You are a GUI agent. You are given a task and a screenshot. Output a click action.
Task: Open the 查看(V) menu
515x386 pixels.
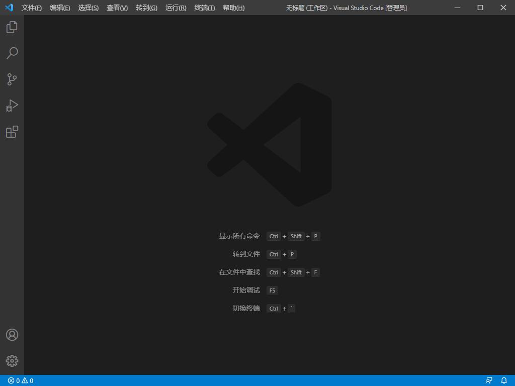(117, 8)
